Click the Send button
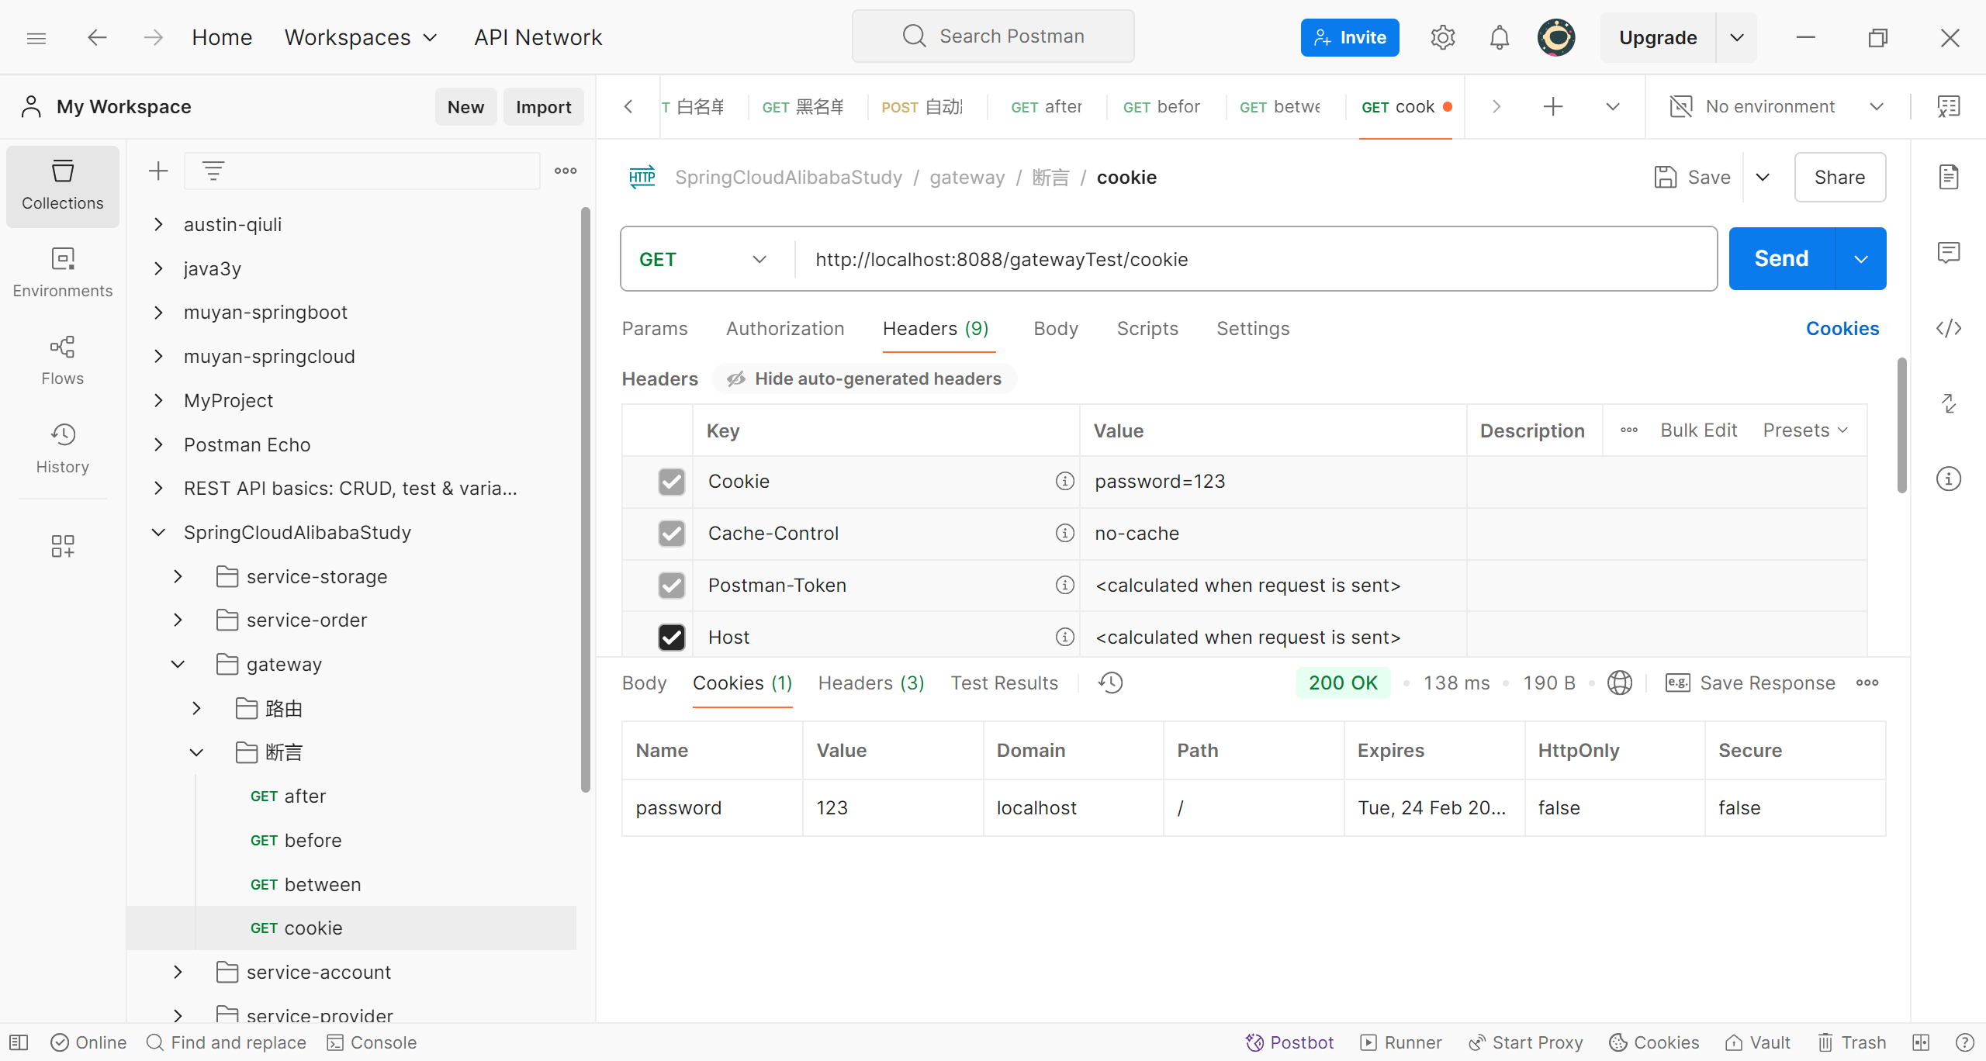The width and height of the screenshot is (1986, 1061). (x=1781, y=258)
